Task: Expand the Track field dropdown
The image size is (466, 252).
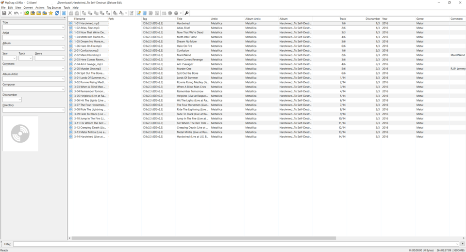Action: coord(31,59)
